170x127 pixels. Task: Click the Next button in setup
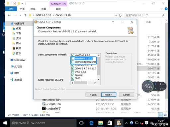(109, 95)
